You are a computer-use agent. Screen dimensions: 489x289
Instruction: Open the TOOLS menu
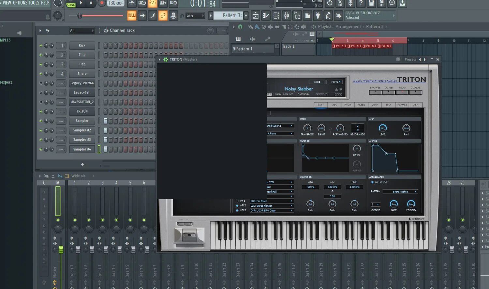34,3
